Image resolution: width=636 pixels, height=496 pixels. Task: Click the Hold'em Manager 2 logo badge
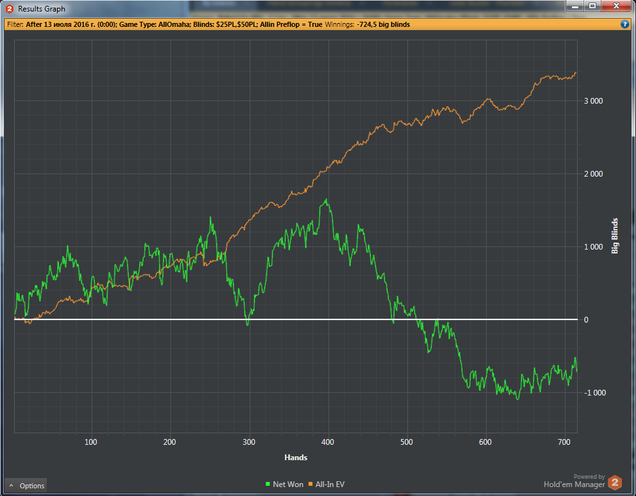pos(614,482)
